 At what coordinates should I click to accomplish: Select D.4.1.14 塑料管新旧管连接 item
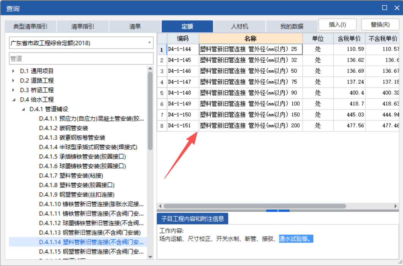91,242
